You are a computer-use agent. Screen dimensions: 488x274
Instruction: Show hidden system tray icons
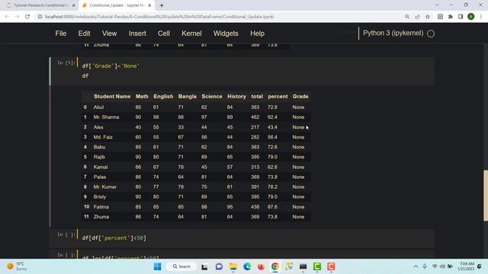coord(416,266)
